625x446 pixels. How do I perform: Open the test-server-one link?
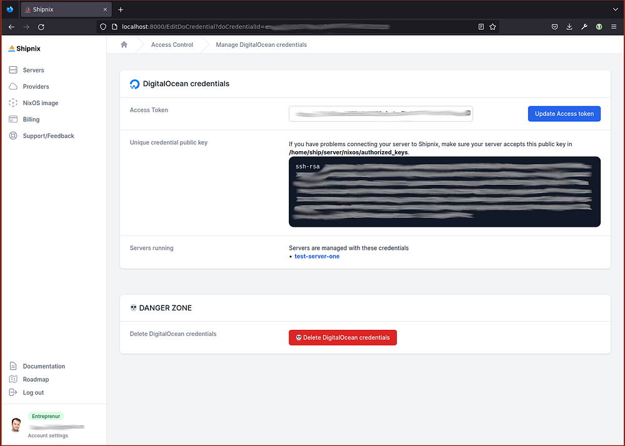[x=317, y=257]
